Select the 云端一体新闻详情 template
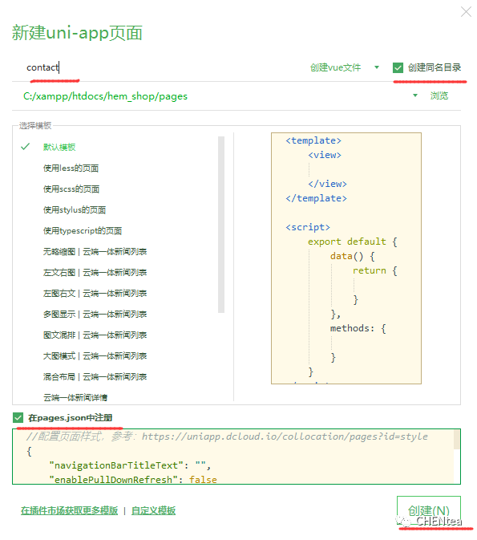The width and height of the screenshot is (477, 540). tap(75, 398)
